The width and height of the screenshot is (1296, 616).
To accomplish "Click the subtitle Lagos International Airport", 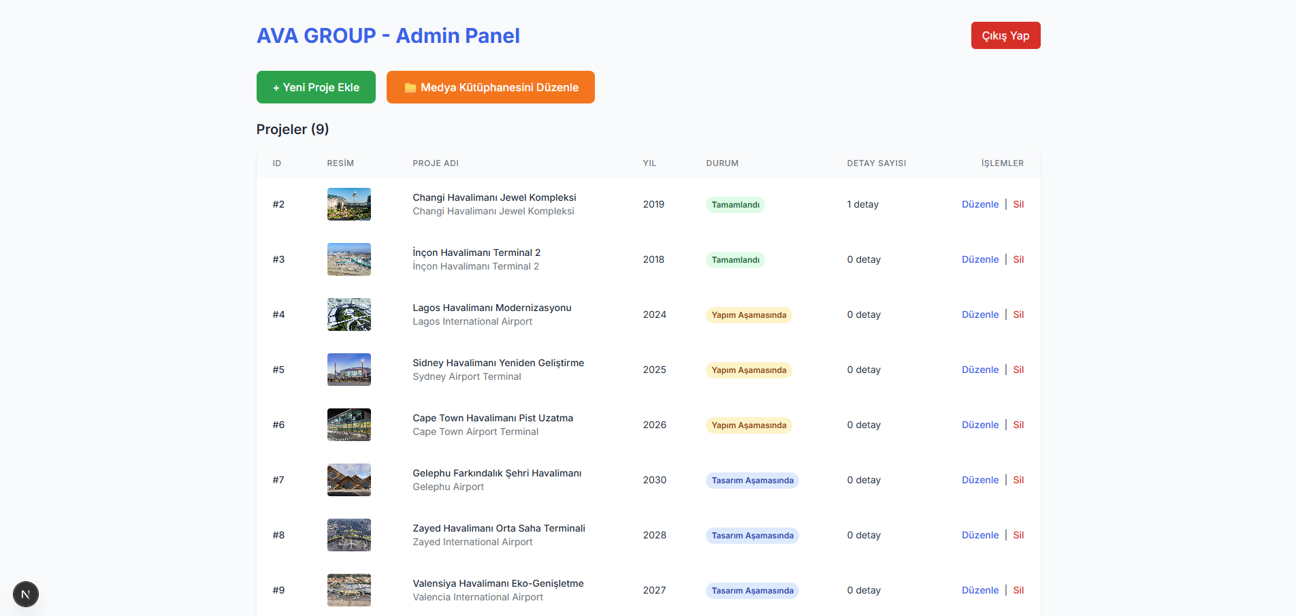I will point(472,321).
